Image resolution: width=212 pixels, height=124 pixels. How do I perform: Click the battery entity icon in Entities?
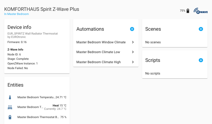[x=10, y=117]
